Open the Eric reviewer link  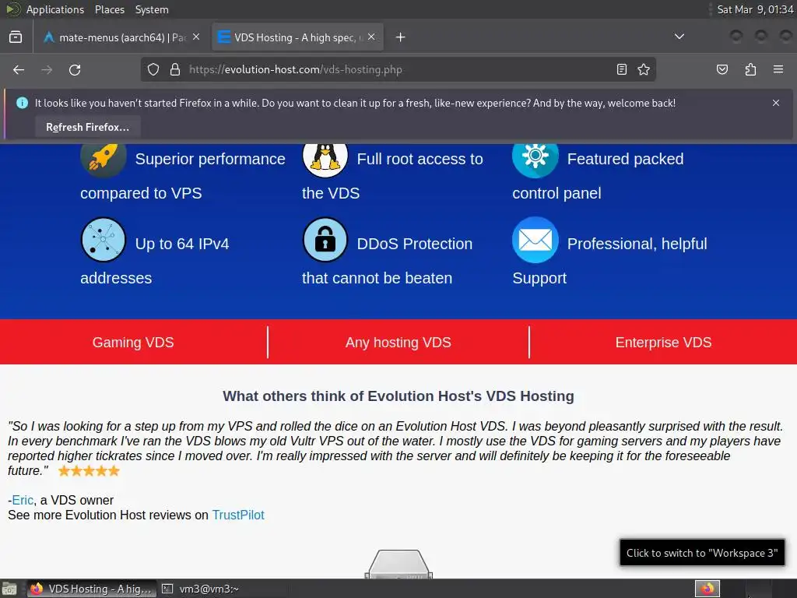coord(23,501)
